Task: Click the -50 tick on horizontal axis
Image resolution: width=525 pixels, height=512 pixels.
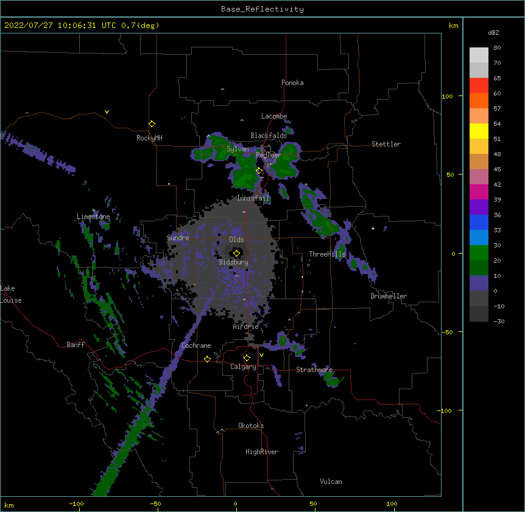Action: tap(155, 503)
